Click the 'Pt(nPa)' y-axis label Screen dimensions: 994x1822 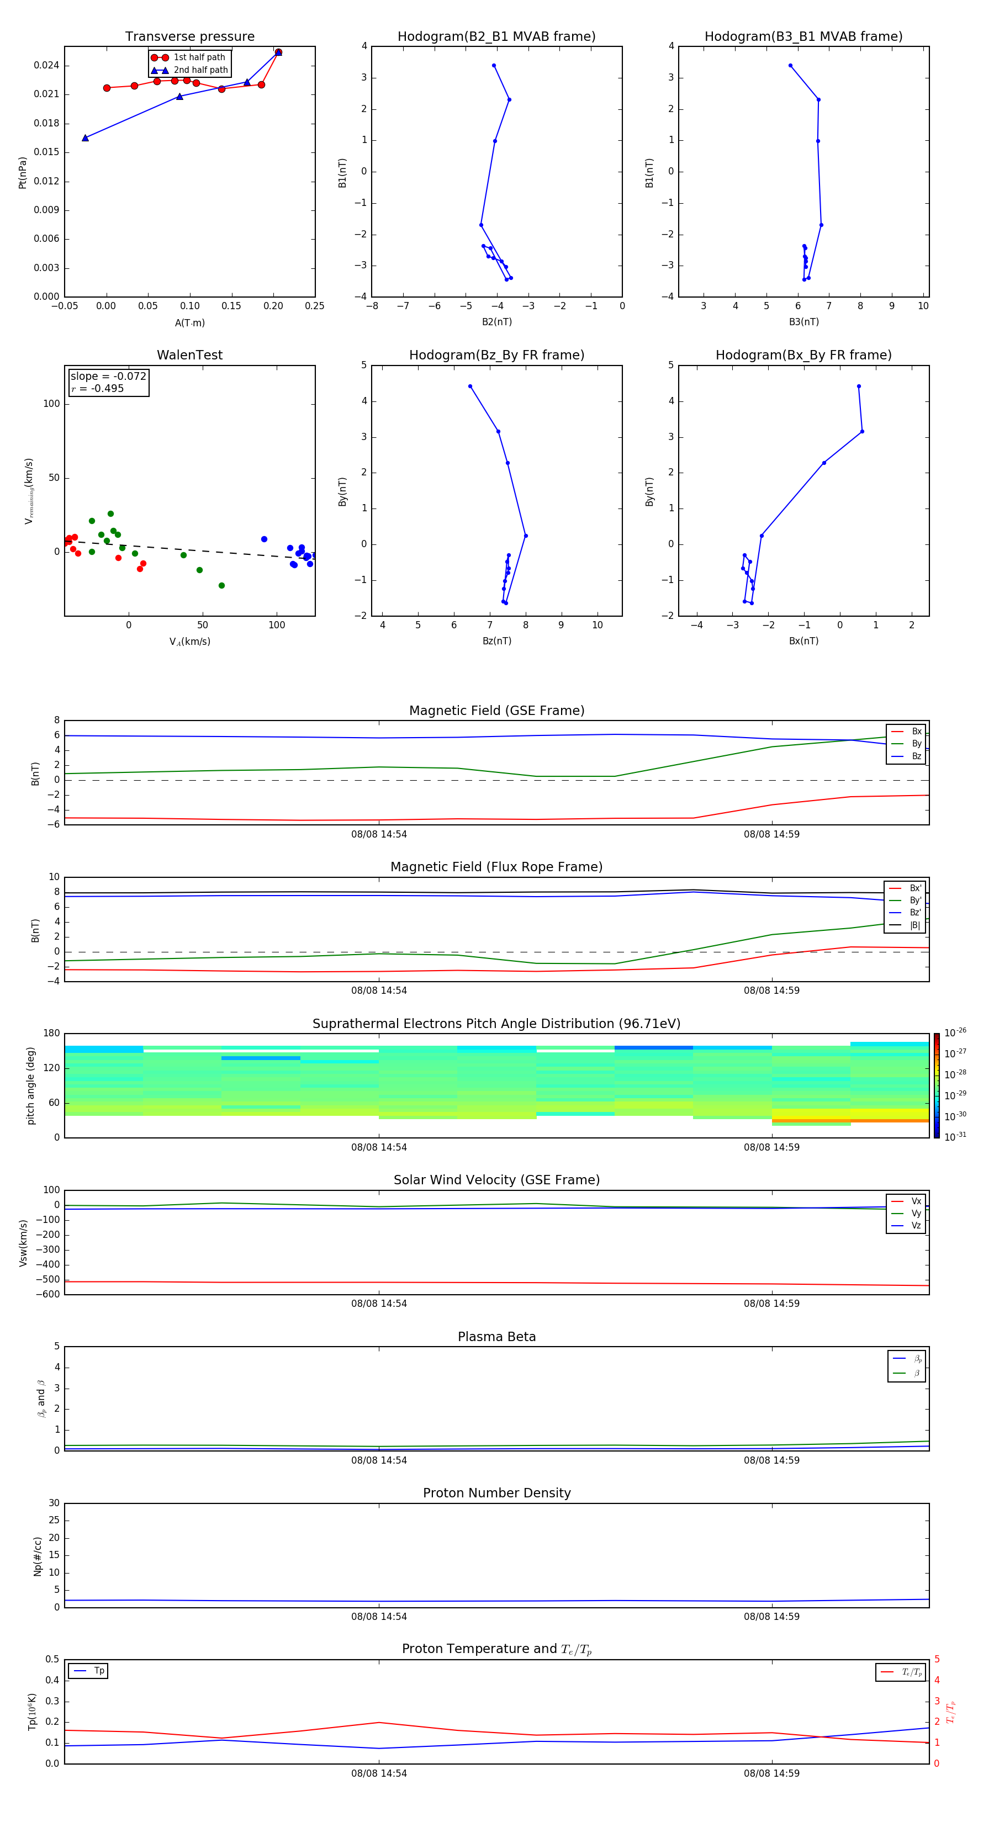22,172
